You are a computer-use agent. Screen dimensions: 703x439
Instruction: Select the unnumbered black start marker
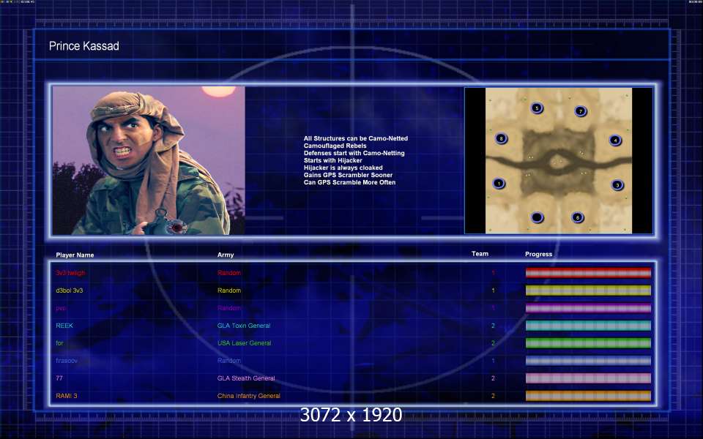point(537,217)
